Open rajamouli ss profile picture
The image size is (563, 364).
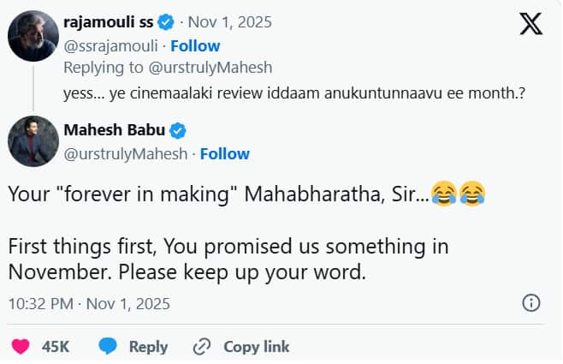point(33,38)
